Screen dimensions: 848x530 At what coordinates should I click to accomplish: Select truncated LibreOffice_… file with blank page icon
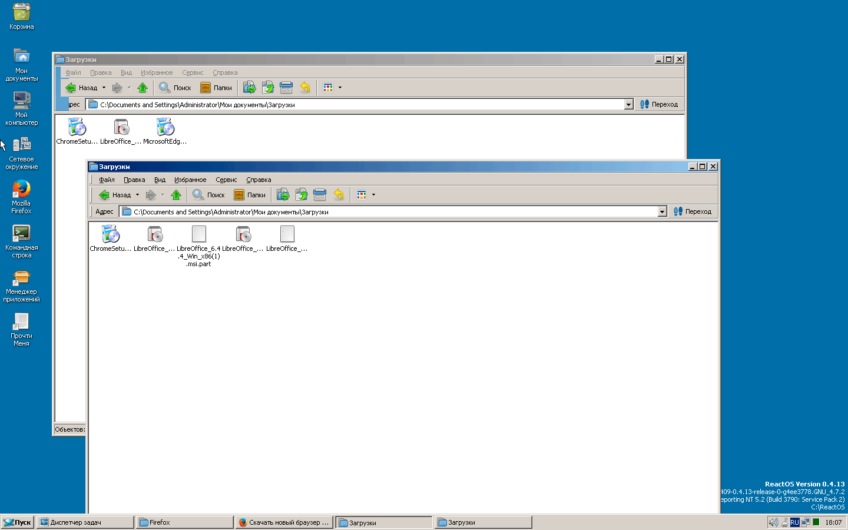click(x=287, y=238)
